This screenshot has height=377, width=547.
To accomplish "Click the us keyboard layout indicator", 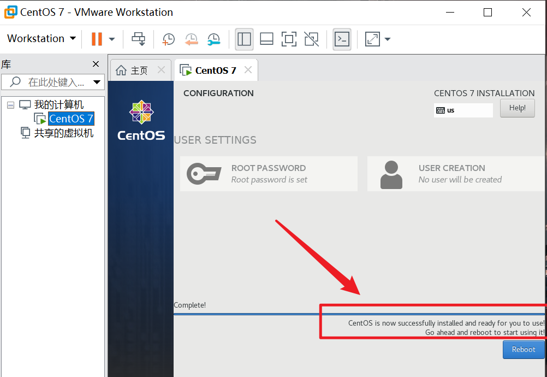I will 463,110.
